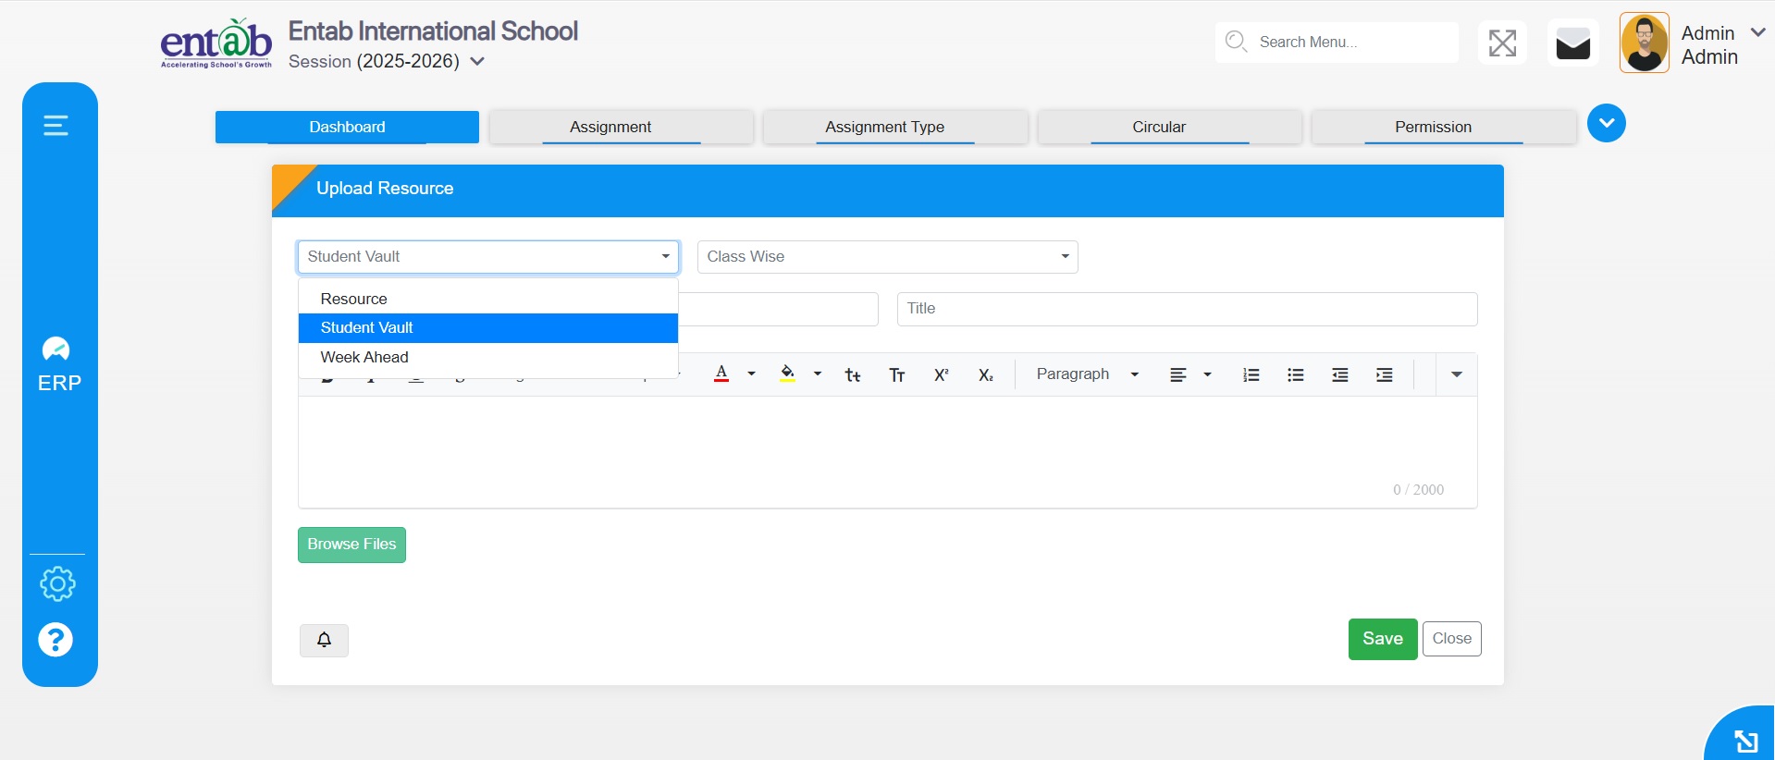This screenshot has width=1775, height=760.
Task: Click the notification bell button
Action: (324, 640)
